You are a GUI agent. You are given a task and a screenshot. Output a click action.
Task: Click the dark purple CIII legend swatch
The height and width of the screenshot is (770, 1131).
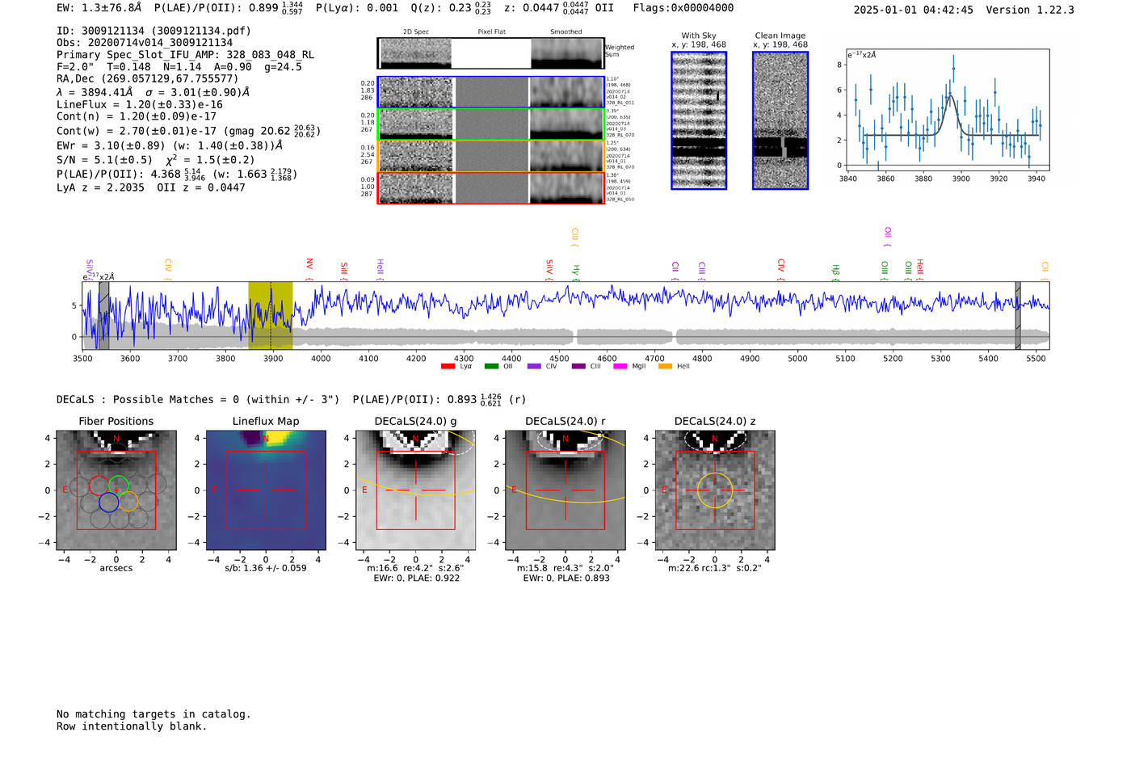(x=578, y=366)
